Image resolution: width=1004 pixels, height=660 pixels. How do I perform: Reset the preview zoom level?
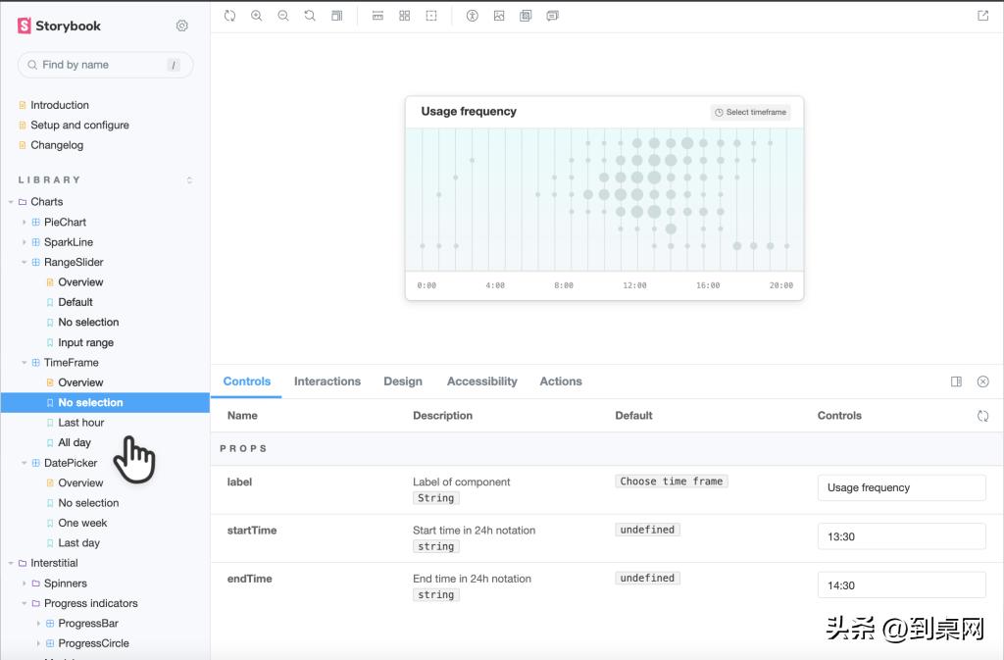coord(310,16)
